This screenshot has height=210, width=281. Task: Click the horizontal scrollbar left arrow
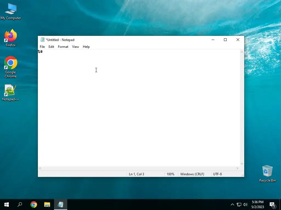pos(40,168)
